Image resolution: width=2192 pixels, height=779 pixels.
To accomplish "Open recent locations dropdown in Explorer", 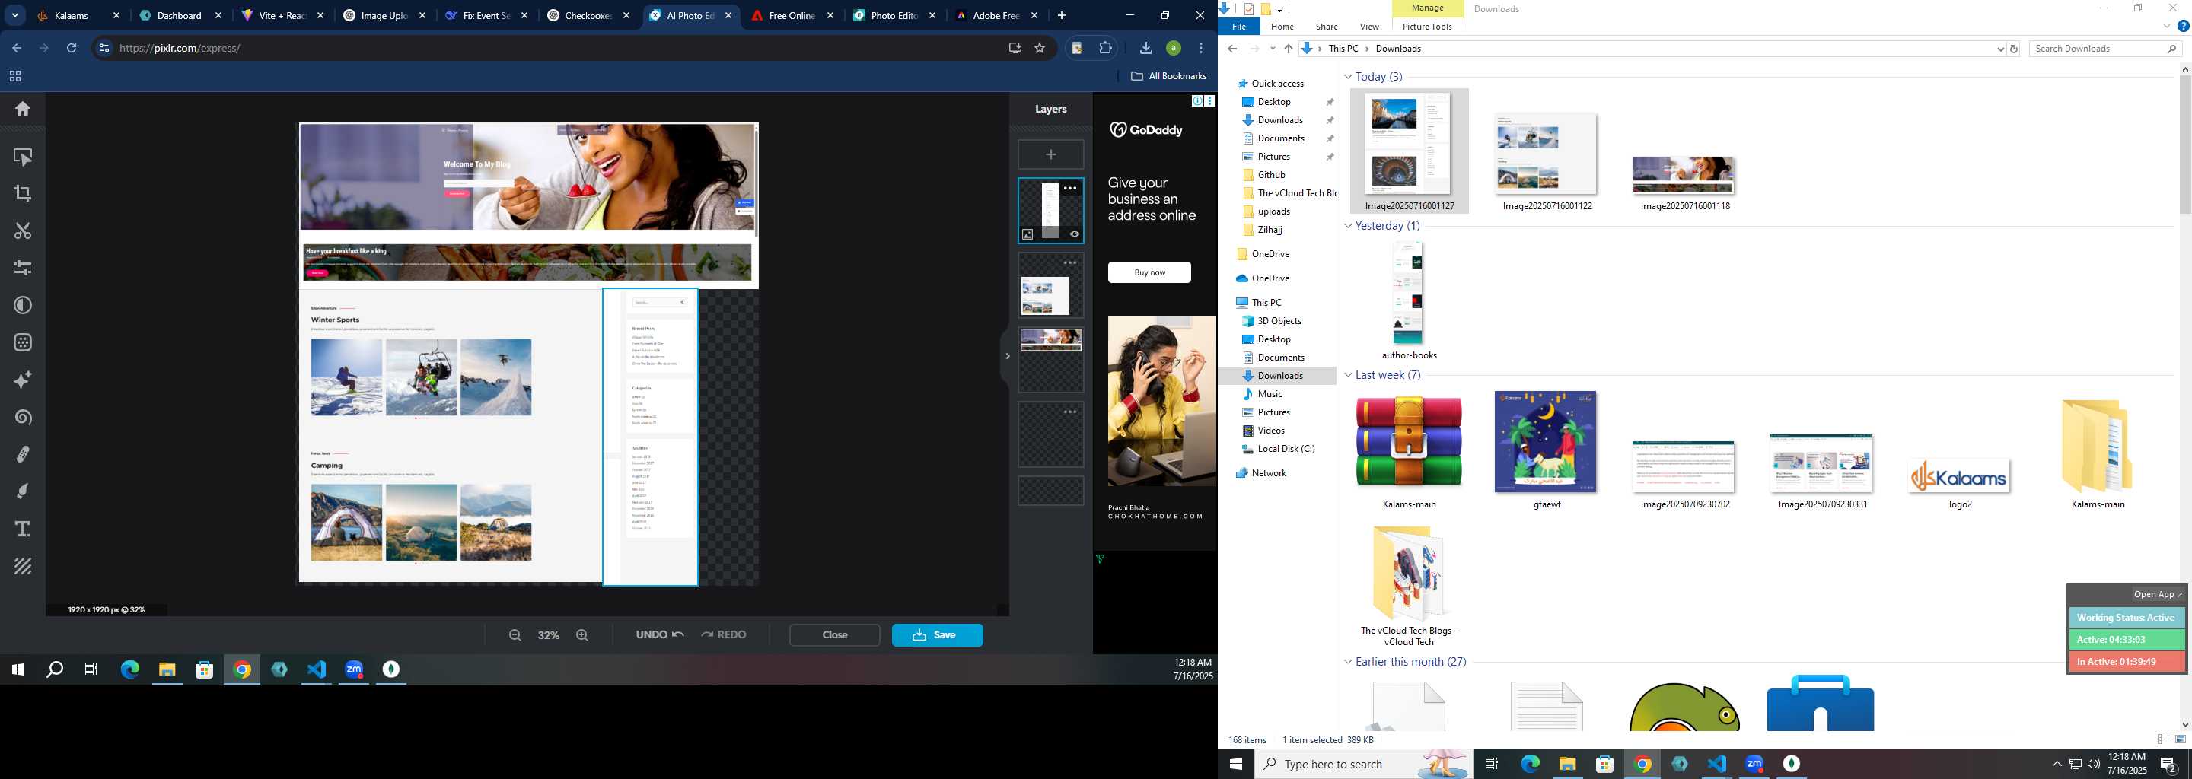I will (1272, 49).
